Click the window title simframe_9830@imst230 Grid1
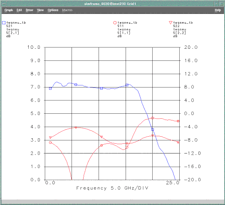225x205 pixels. pyautogui.click(x=110, y=4)
